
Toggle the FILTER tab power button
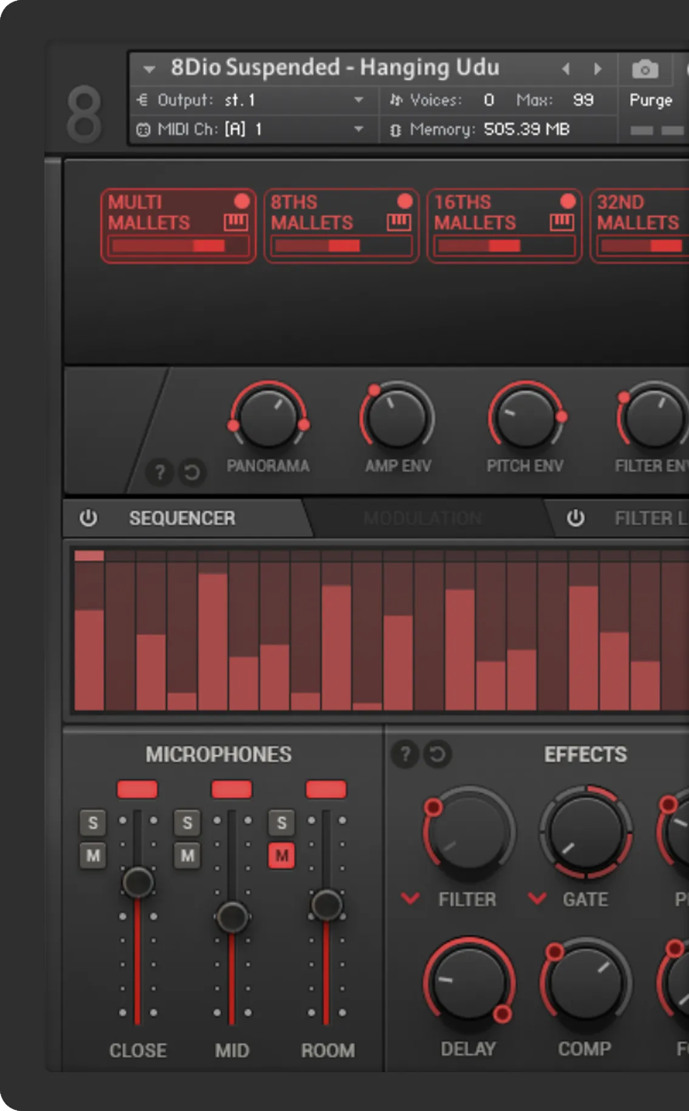coord(575,518)
